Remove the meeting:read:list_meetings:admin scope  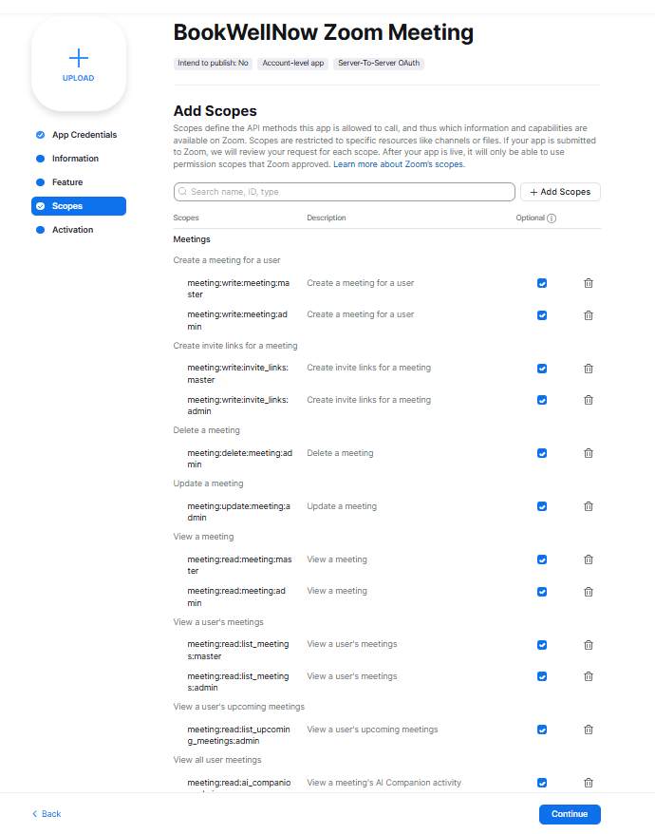[x=588, y=676]
